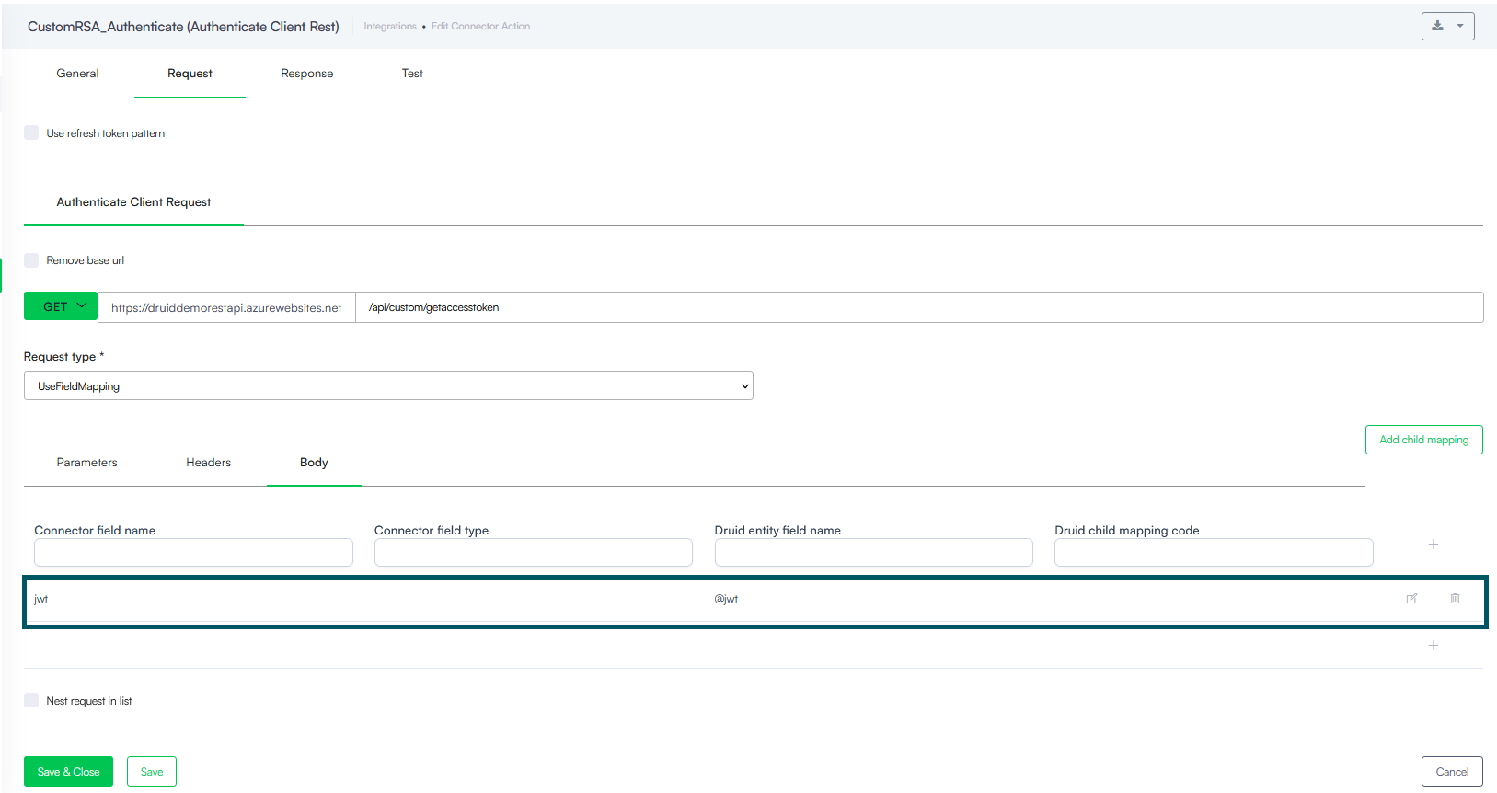Cancel editing the connector action

(1452, 772)
